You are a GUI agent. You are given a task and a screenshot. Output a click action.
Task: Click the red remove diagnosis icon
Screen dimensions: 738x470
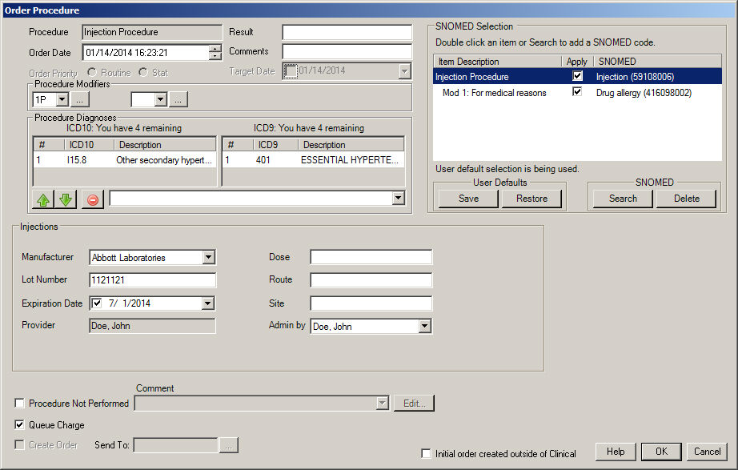[x=93, y=199]
